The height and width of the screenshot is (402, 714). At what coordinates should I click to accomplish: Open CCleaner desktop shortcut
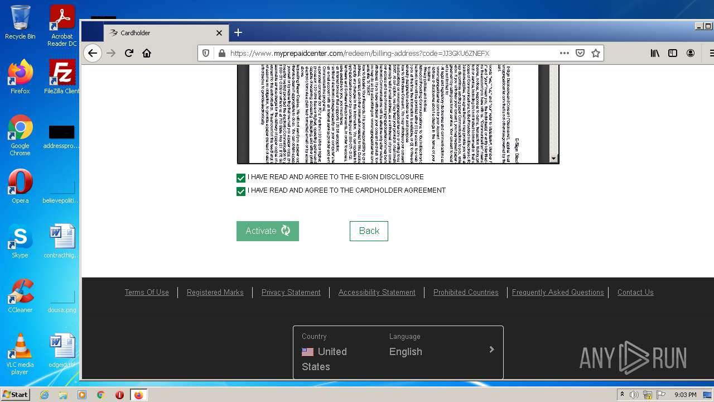point(20,296)
